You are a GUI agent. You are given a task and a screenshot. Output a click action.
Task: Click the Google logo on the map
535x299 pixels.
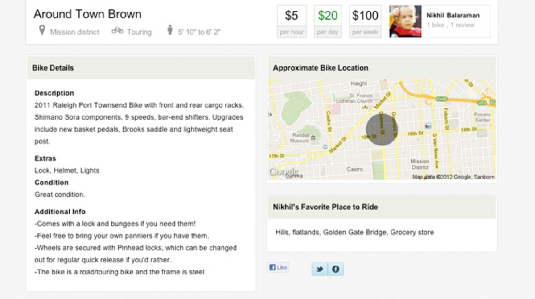pos(284,172)
